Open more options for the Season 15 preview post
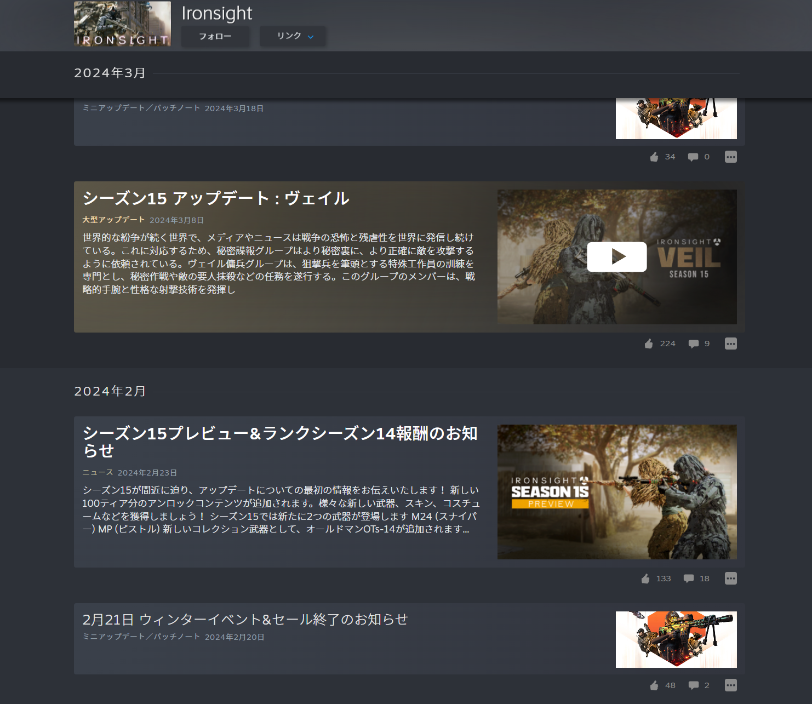 [730, 579]
